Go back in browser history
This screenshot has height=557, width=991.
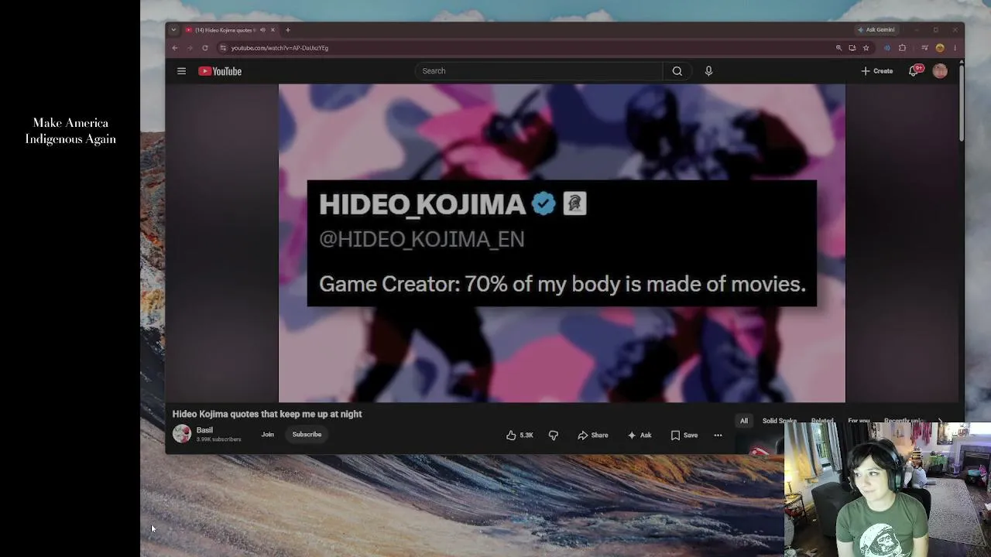point(175,48)
